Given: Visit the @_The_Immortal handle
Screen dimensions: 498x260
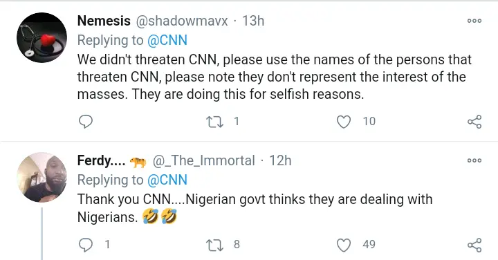Looking at the screenshot, I should pos(203,160).
